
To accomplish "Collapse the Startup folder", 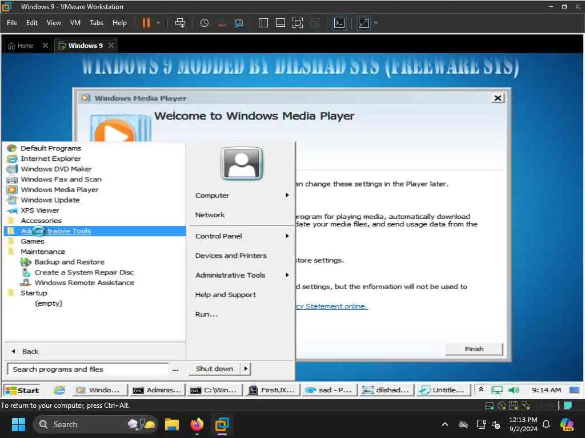I will pyautogui.click(x=34, y=293).
